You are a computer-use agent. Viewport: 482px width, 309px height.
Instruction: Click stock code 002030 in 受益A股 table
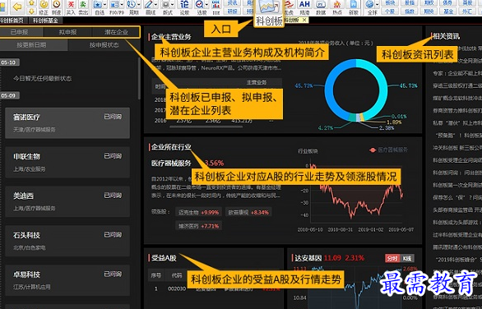(x=177, y=288)
